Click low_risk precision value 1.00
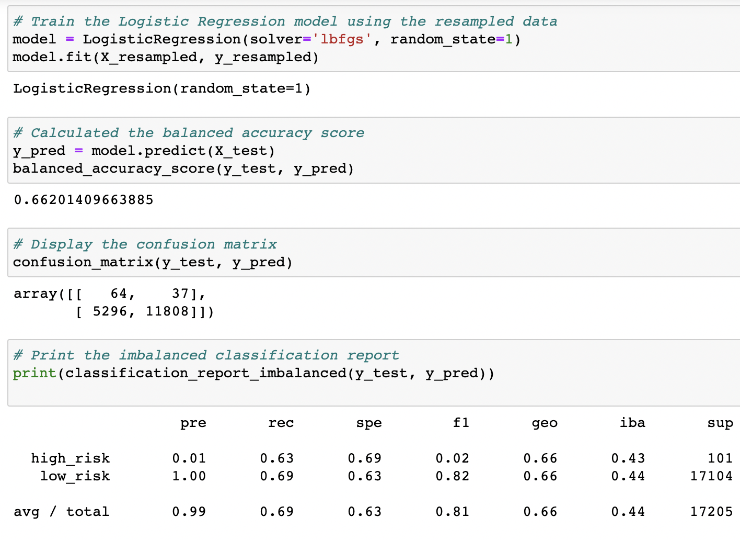The image size is (740, 540). pos(189,476)
